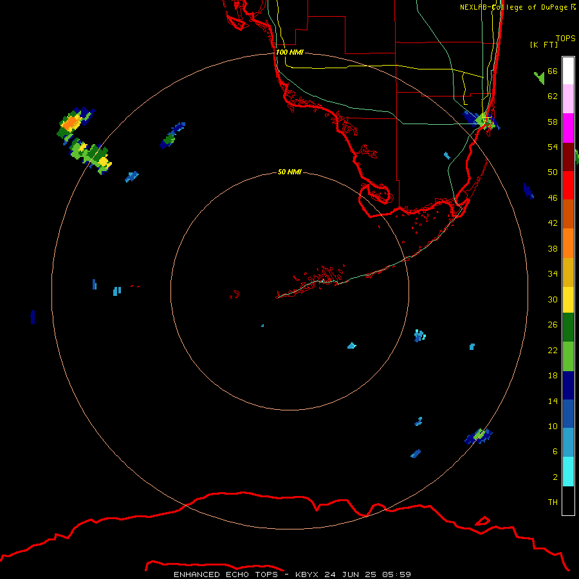Select the navy blue legend swatch
The width and height of the screenshot is (579, 579).
tap(568, 385)
